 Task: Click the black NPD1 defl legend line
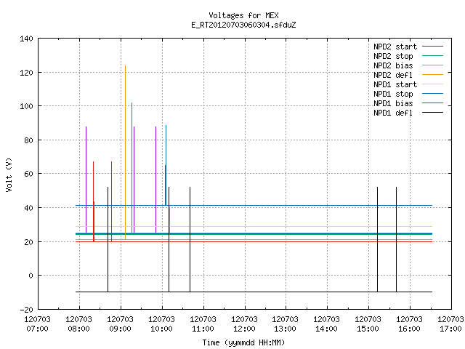(432, 113)
